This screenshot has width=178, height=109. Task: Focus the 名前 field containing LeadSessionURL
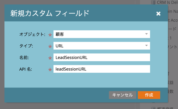[101, 57]
